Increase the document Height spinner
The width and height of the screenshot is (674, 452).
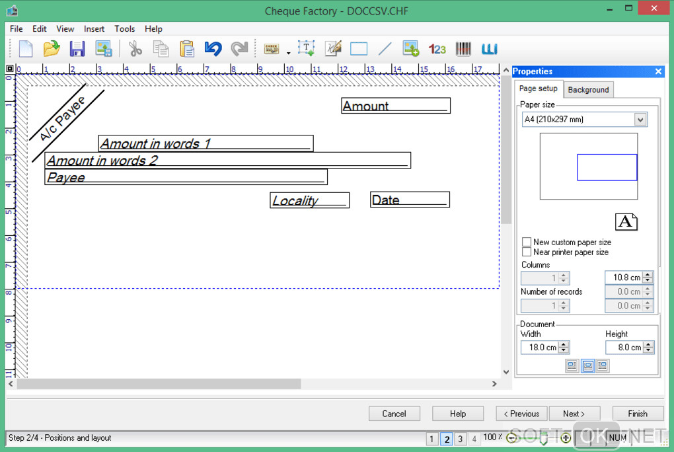(x=649, y=344)
